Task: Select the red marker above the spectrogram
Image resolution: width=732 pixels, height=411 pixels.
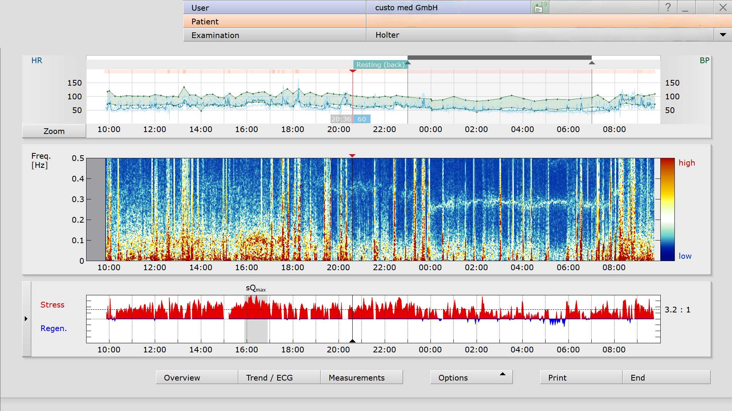Action: click(352, 156)
